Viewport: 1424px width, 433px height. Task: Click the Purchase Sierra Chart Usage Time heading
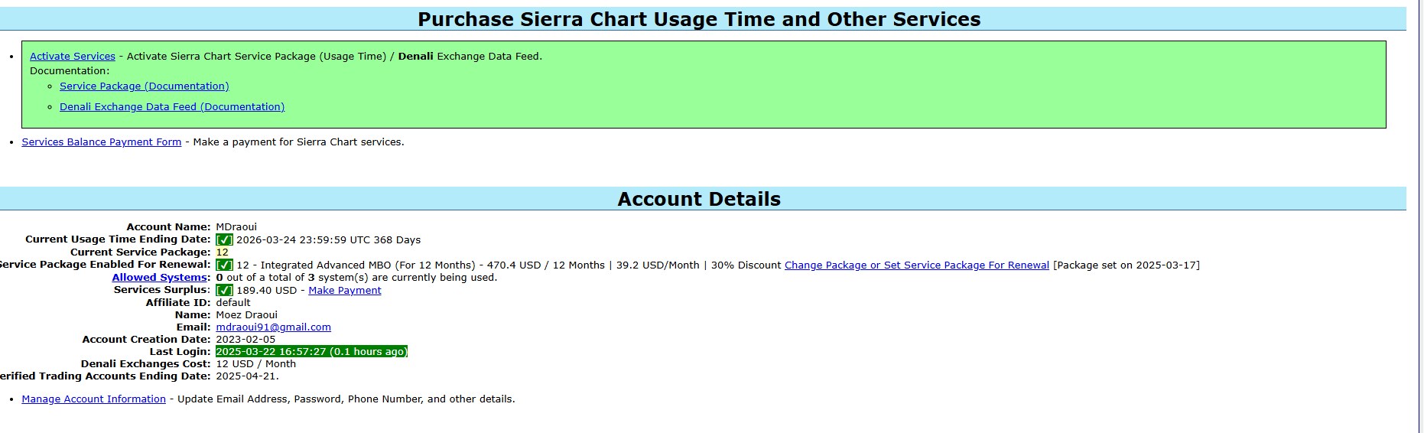pyautogui.click(x=698, y=20)
